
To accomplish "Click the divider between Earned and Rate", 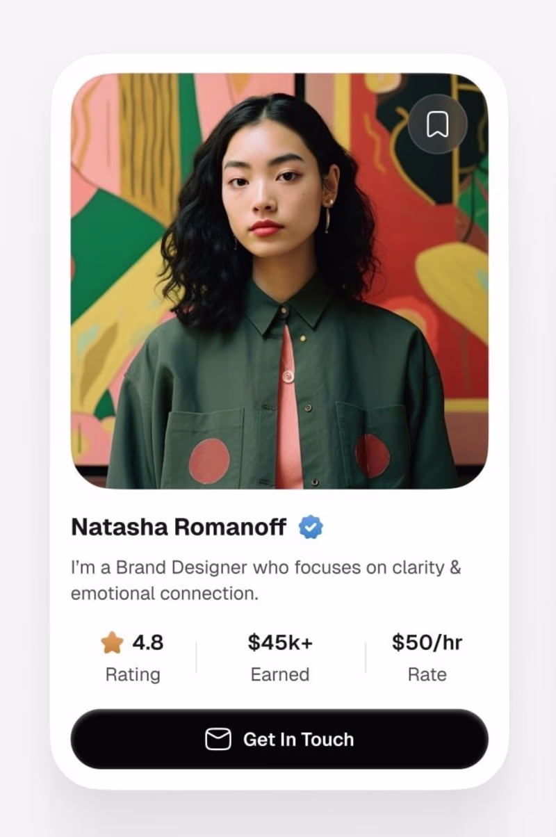I will (x=366, y=658).
